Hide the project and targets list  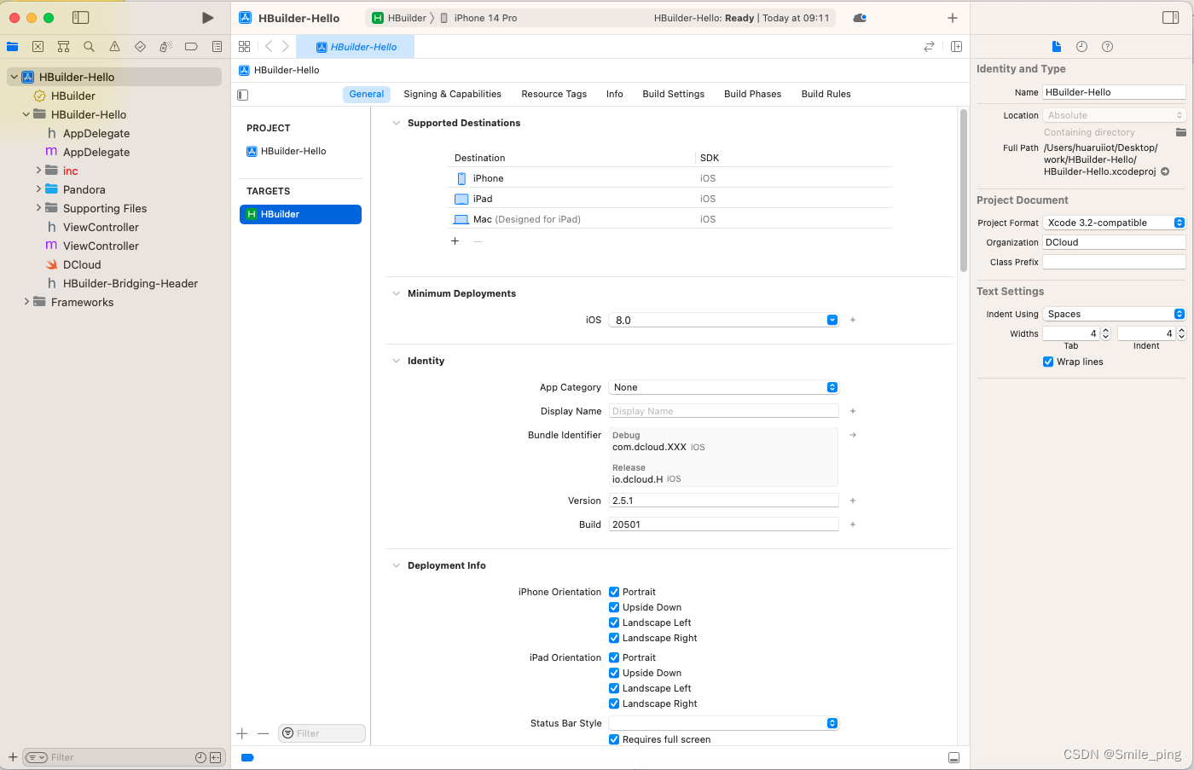pyautogui.click(x=243, y=95)
